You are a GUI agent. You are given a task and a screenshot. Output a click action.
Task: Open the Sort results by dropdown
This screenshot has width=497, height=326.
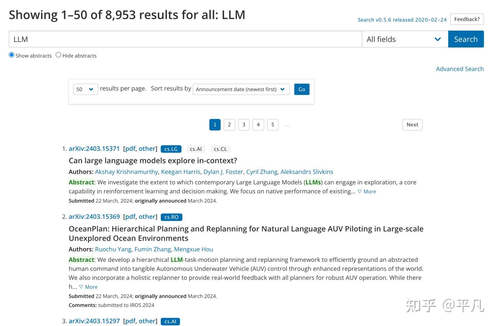[x=241, y=89]
